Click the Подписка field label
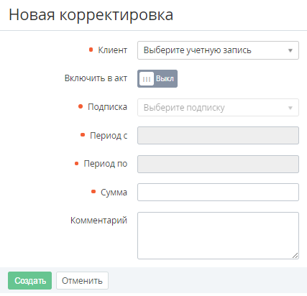The width and height of the screenshot is (307, 296). [107, 107]
